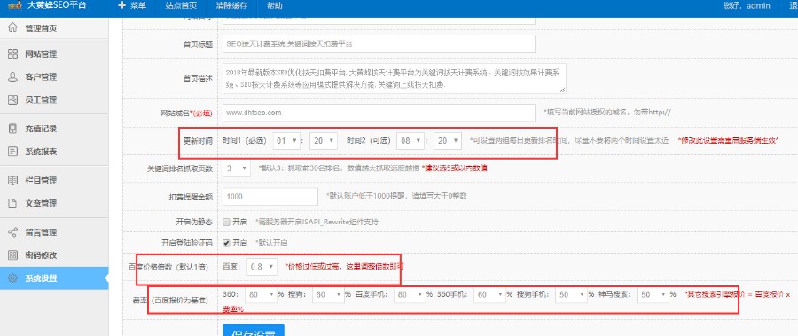Open 网站管理 via its grid icon
Viewport: 798px width, 336px height.
tap(12, 54)
